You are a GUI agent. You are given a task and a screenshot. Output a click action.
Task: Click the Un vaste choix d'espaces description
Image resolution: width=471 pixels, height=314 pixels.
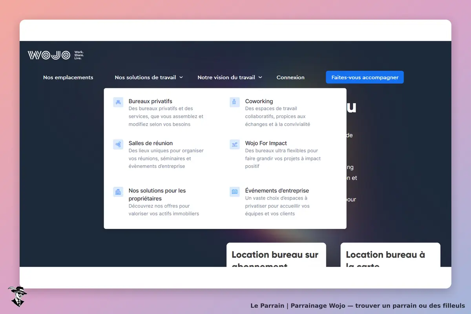[277, 206]
